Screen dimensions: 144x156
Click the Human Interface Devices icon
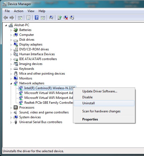(16, 54)
